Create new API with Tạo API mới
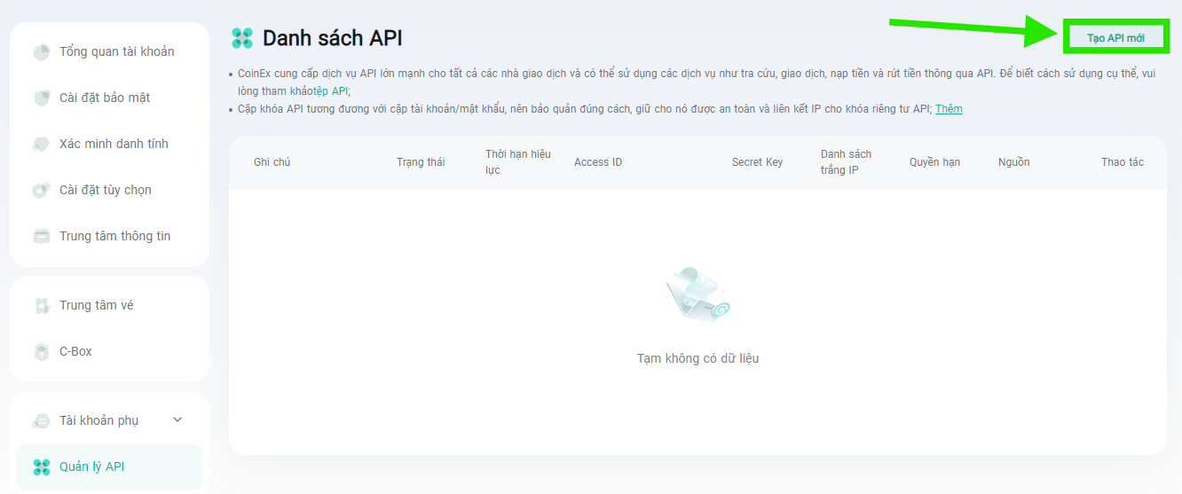 (1115, 38)
